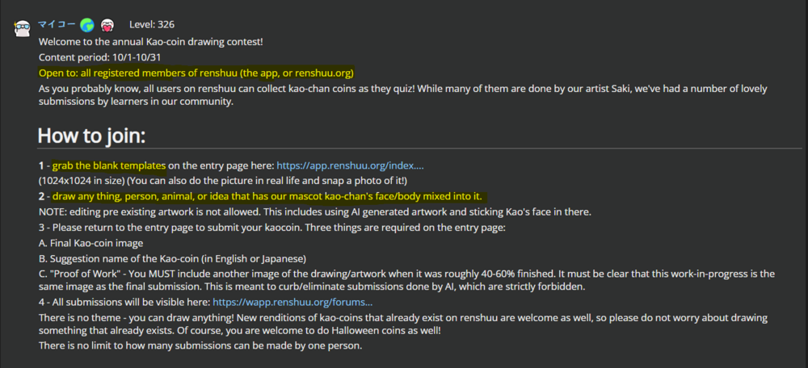Click the "Content period: 10/1-10/31" line
The height and width of the screenshot is (368, 808).
coord(101,57)
